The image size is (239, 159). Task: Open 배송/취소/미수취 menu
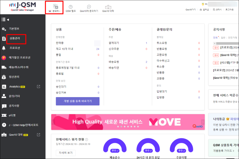coord(19,67)
